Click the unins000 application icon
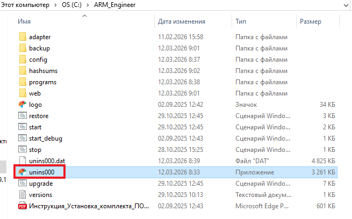This screenshot has width=352, height=219. (x=22, y=172)
